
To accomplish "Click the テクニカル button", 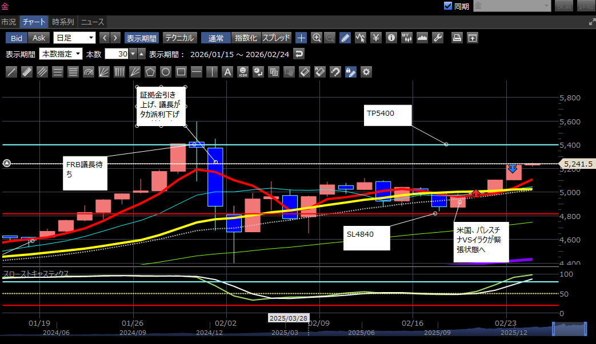I will tap(180, 38).
